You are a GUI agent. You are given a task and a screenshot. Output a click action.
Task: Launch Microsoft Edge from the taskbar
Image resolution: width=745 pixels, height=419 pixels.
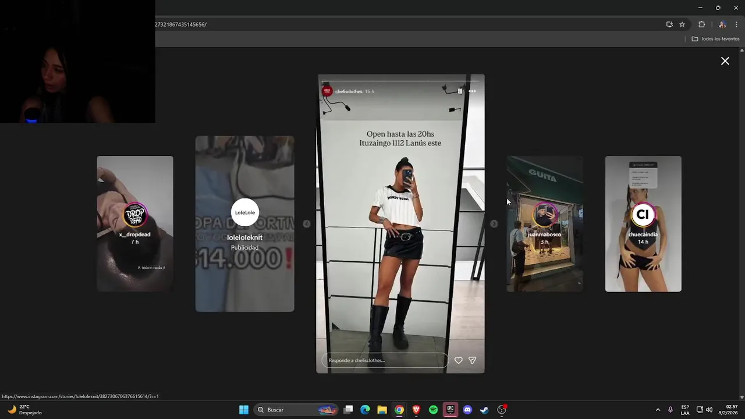click(365, 410)
